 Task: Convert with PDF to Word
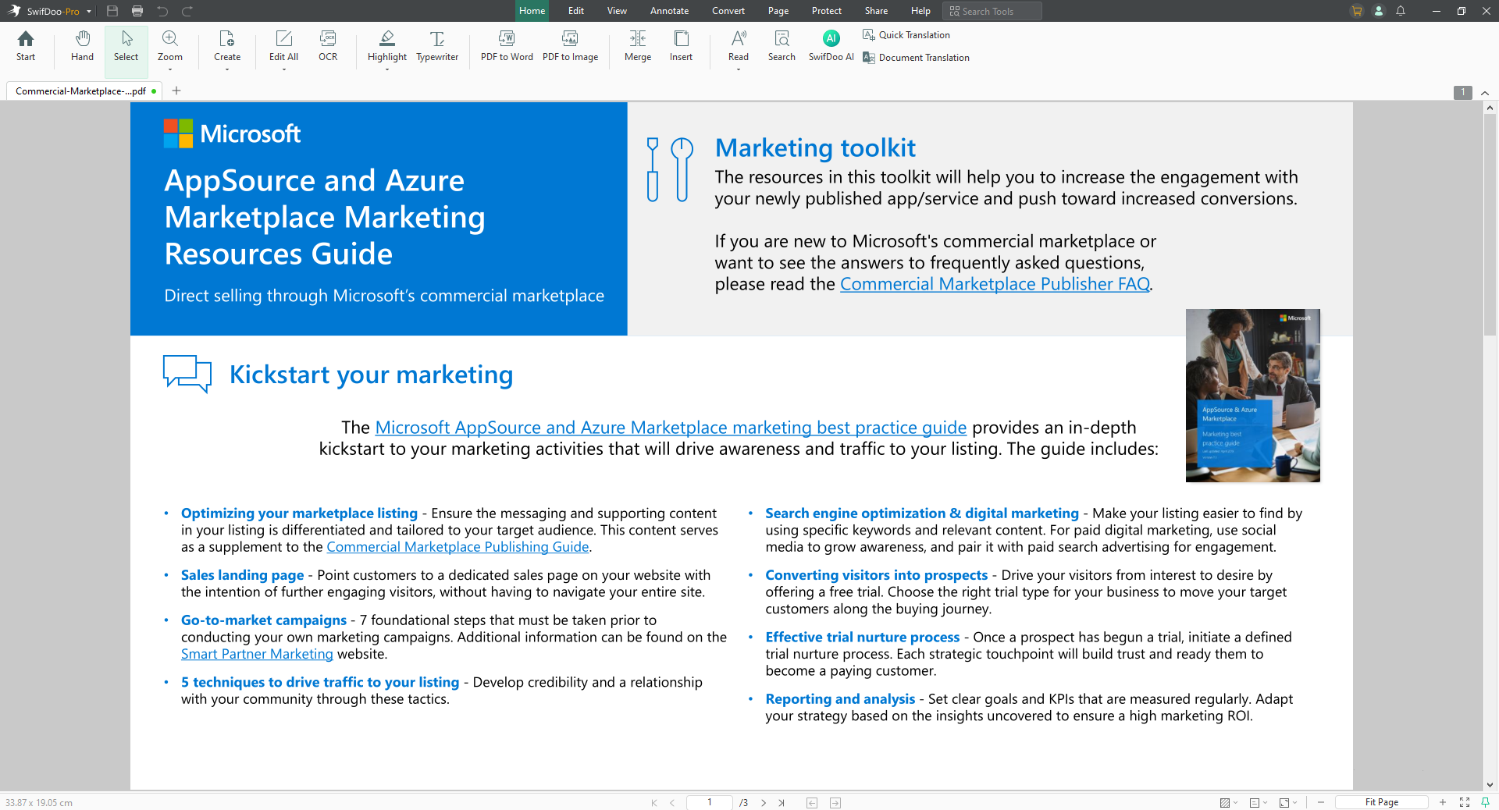pyautogui.click(x=507, y=46)
